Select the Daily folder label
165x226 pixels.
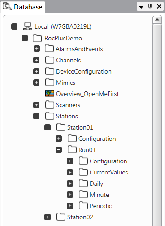click(x=96, y=183)
